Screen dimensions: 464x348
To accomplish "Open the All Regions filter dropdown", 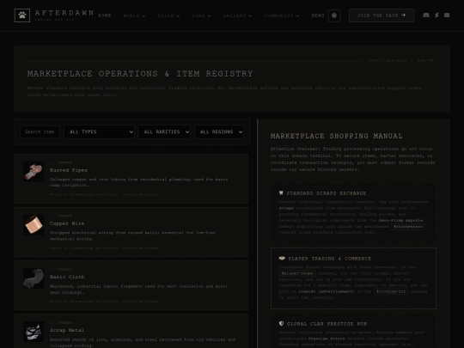I will [x=219, y=132].
